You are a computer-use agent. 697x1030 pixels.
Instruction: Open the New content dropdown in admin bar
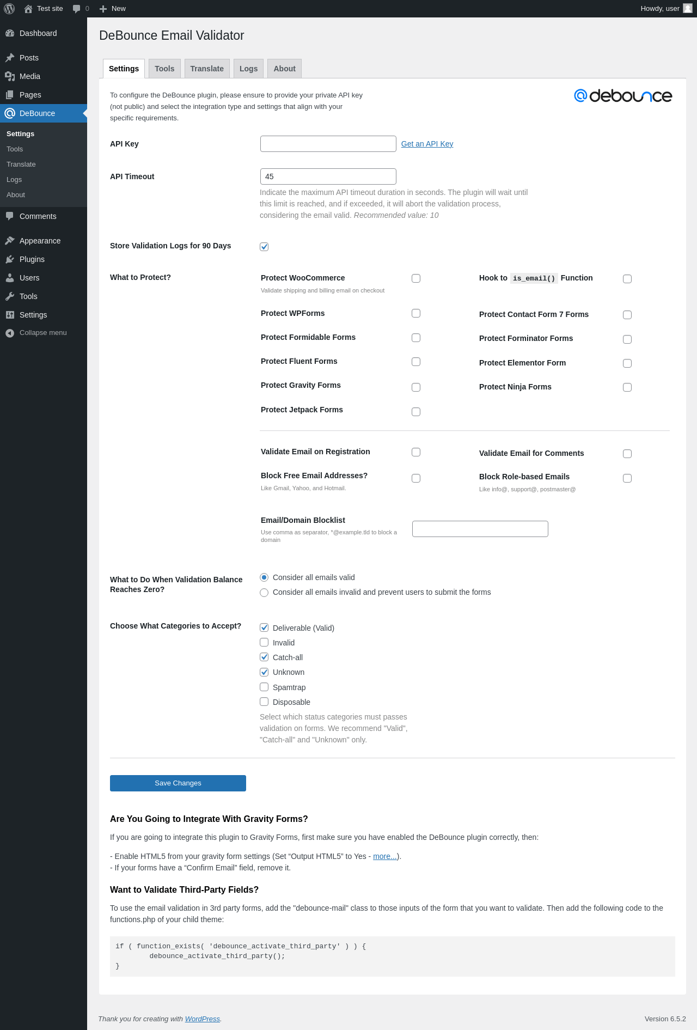point(113,9)
